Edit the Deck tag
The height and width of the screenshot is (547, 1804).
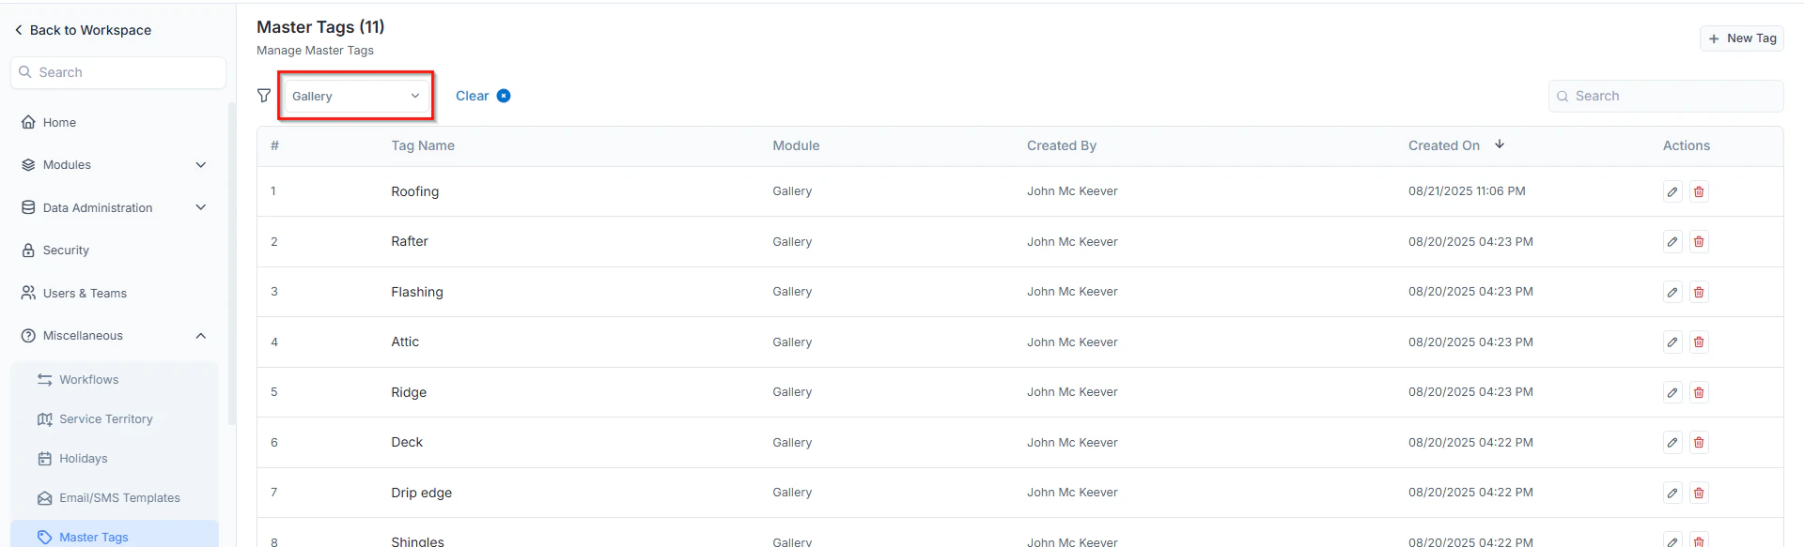1672,443
